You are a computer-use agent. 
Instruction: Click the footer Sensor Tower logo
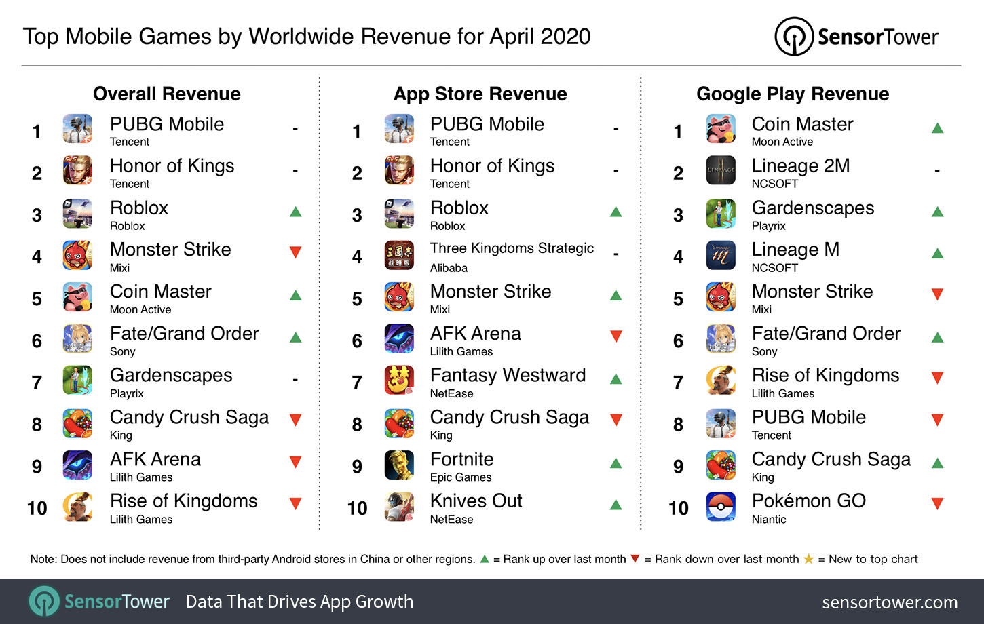99,601
